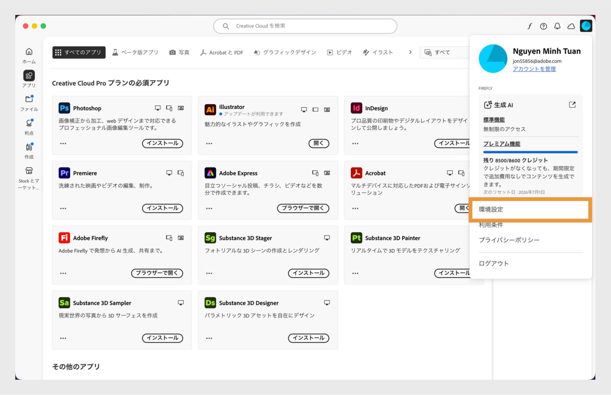Click the Acrobat app icon
Image resolution: width=611 pixels, height=395 pixels.
point(356,173)
